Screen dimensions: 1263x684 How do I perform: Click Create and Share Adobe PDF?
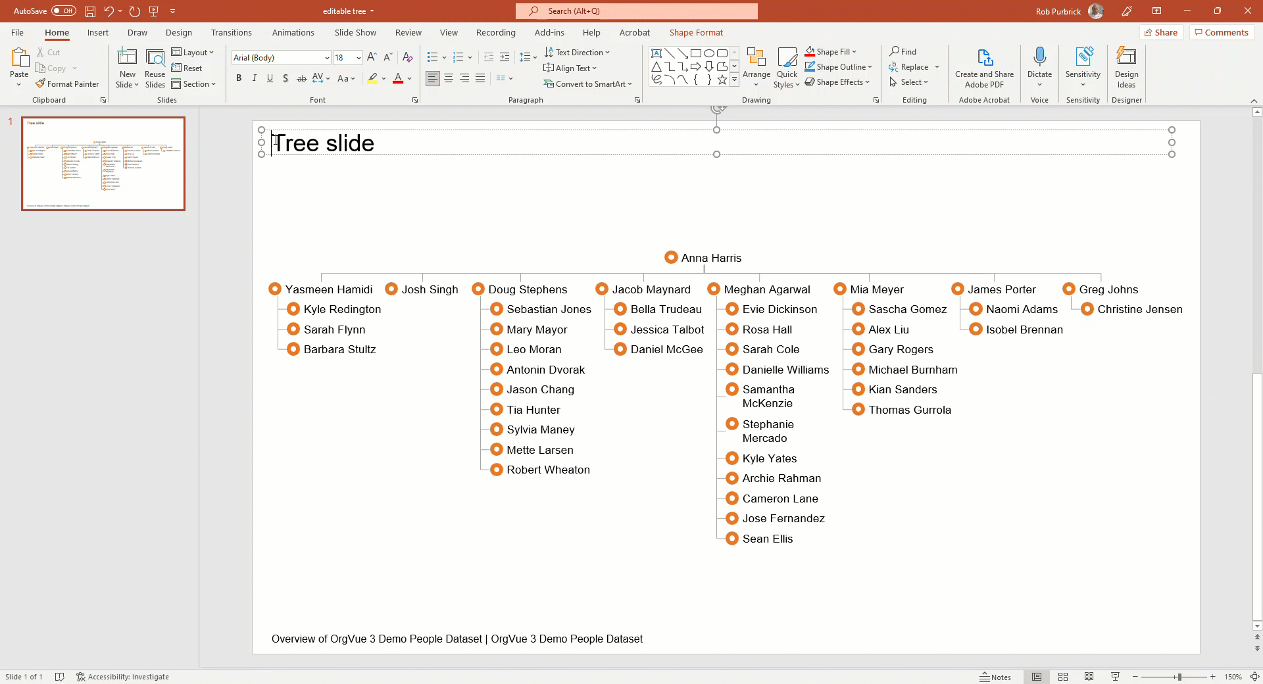pos(984,67)
